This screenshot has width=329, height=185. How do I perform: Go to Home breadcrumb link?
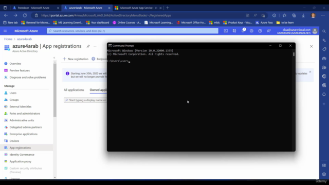tap(8, 39)
